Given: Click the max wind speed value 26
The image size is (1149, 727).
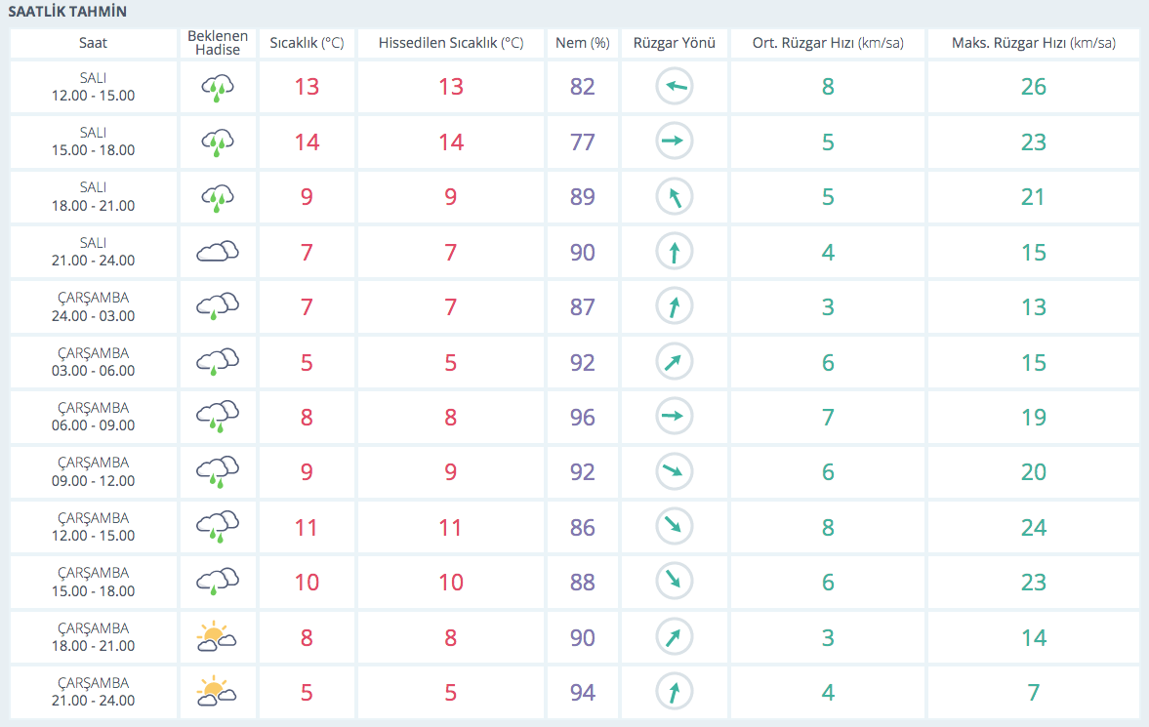Looking at the screenshot, I should pyautogui.click(x=1033, y=87).
